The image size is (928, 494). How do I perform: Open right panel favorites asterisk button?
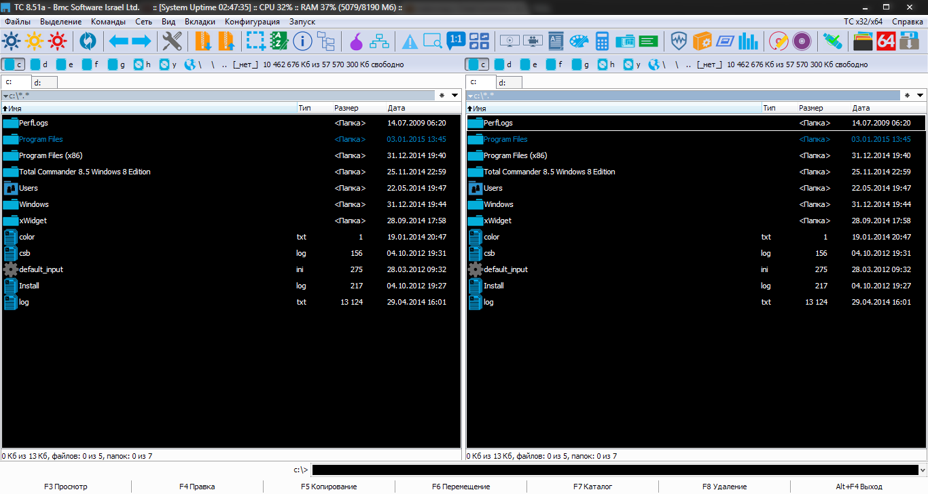(x=907, y=96)
